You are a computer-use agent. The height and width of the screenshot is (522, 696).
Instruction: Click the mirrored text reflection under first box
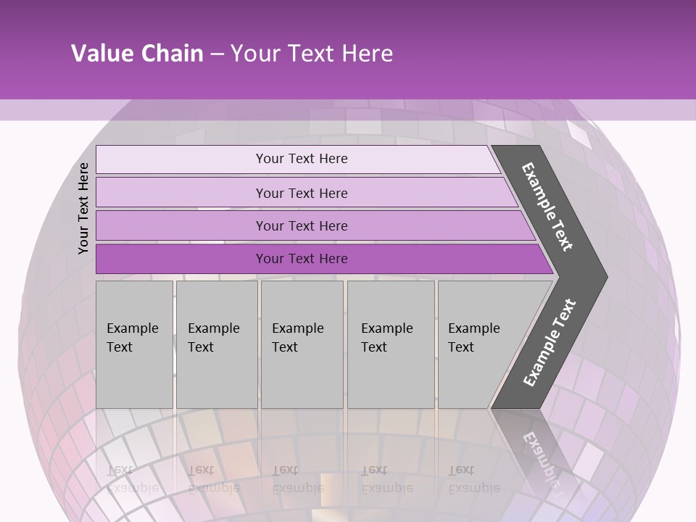click(x=133, y=478)
